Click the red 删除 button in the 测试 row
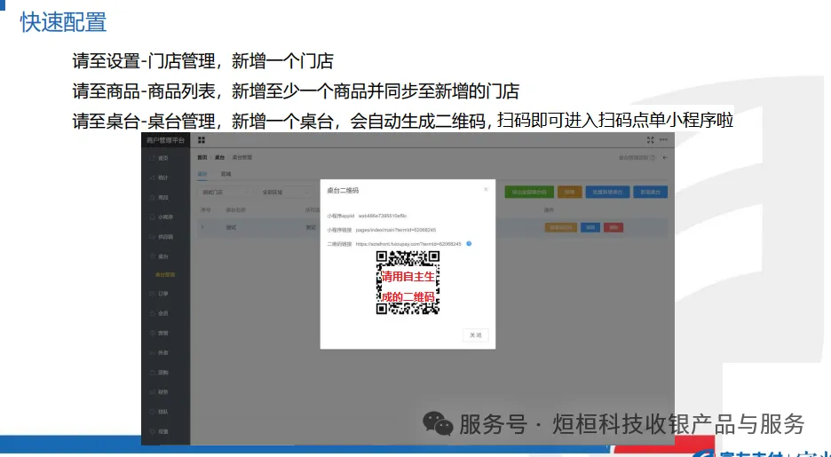Viewport: 831px width, 457px height. click(x=613, y=227)
